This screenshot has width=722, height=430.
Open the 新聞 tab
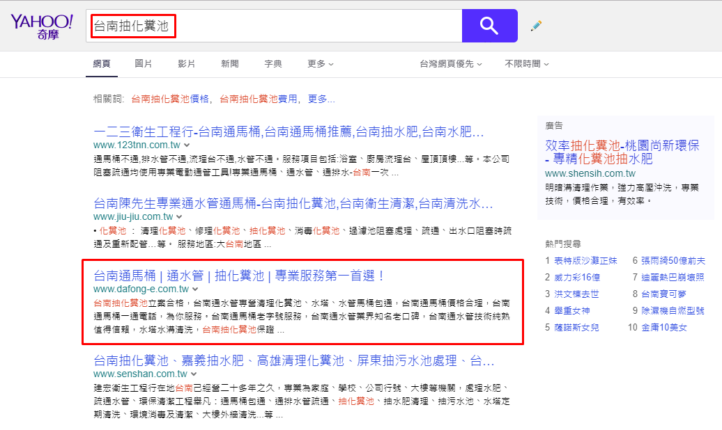(230, 64)
